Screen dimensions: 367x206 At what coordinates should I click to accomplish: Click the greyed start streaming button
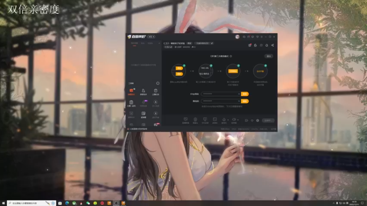pos(268,120)
